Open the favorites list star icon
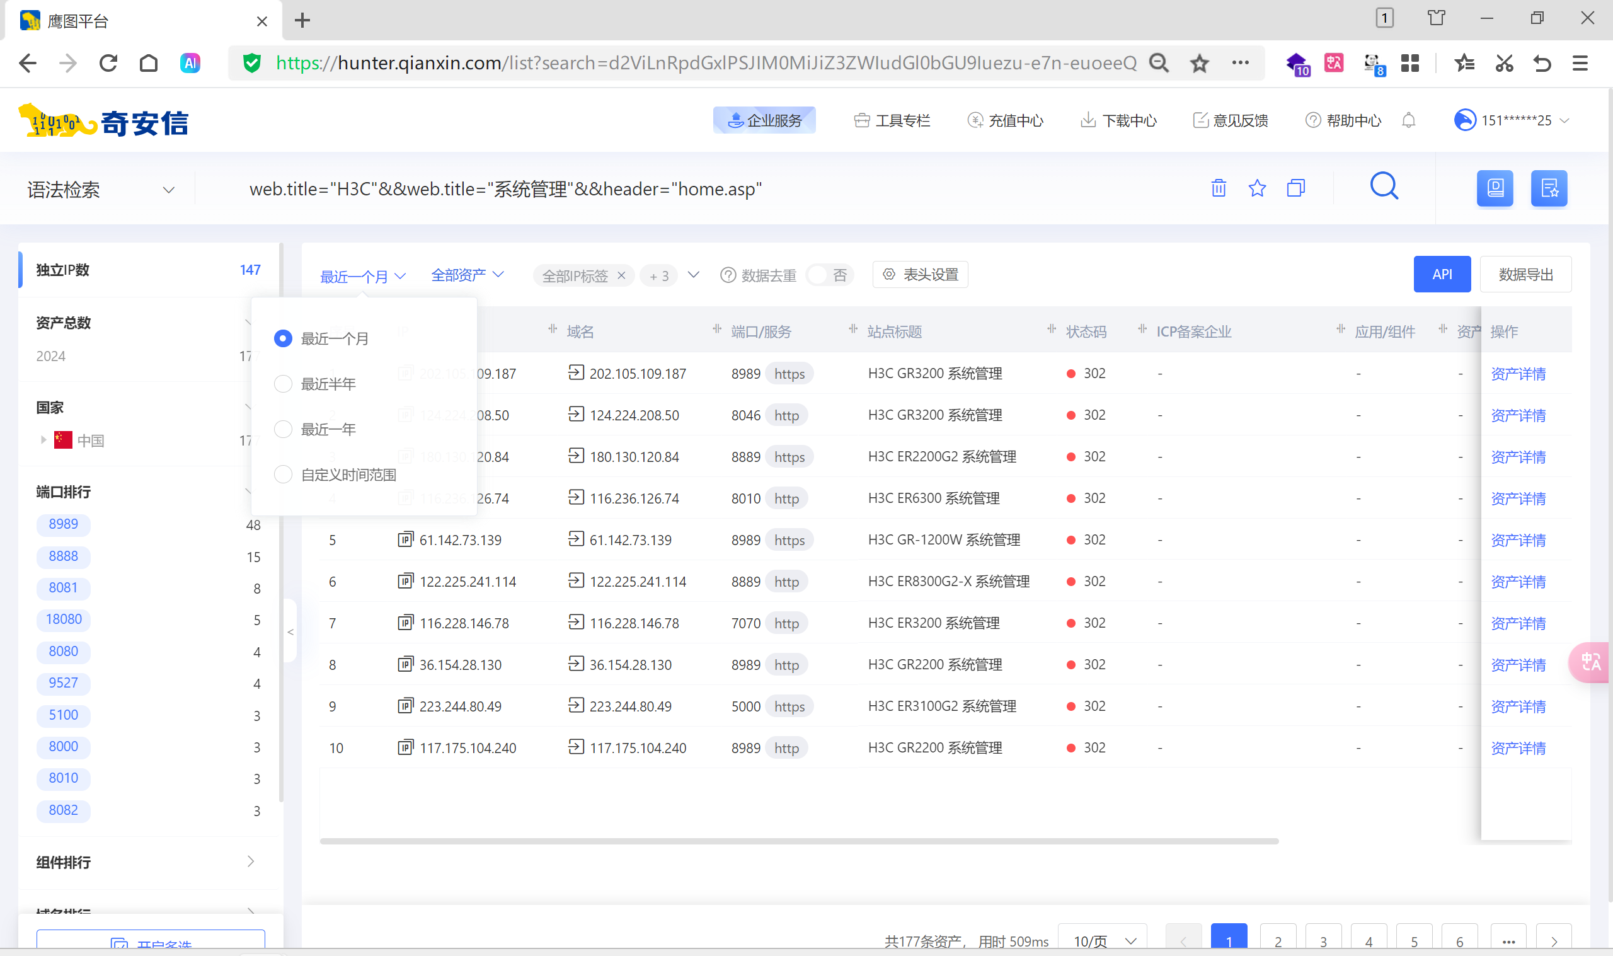The width and height of the screenshot is (1613, 956). coord(1464,63)
